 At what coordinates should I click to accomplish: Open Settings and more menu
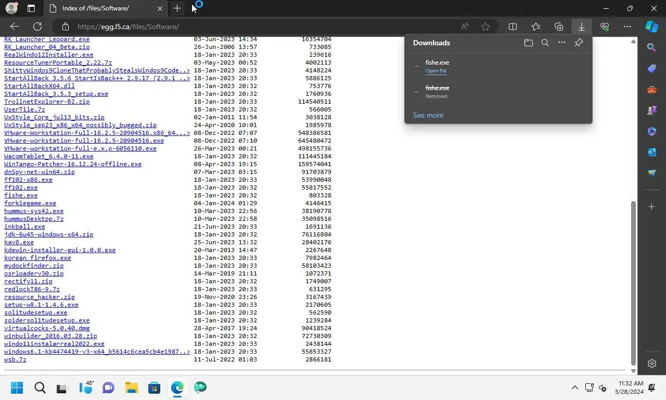[x=627, y=27]
